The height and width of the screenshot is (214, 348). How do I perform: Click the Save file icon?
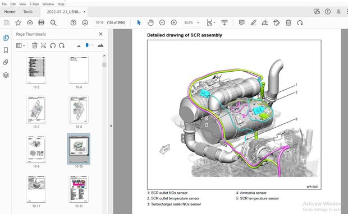[7, 22]
